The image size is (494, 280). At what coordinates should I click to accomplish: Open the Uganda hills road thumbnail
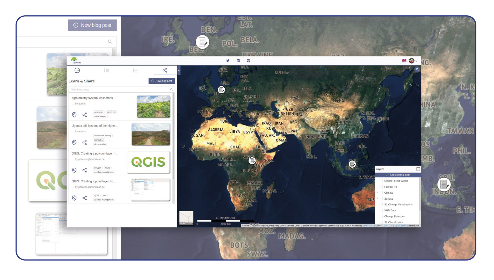click(151, 134)
